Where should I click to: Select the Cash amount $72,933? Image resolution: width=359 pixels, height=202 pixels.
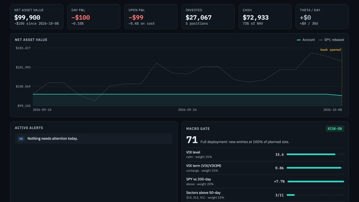click(x=256, y=17)
